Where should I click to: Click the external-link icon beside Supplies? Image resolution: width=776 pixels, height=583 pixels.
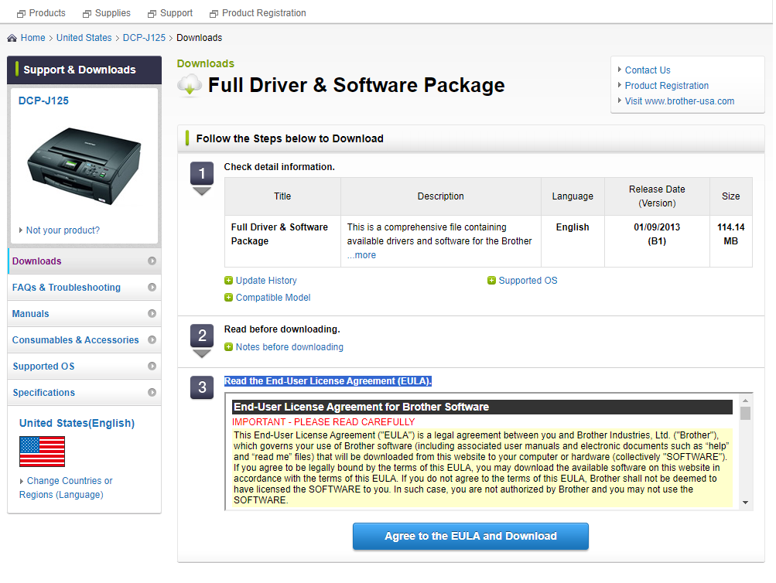87,14
